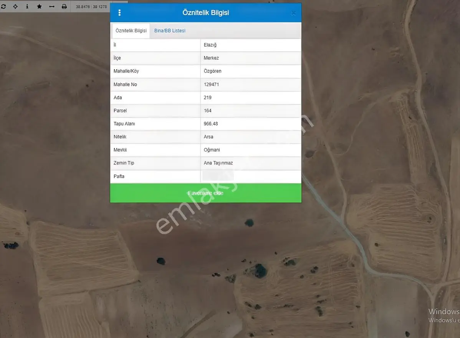The width and height of the screenshot is (460, 338).
Task: Click the Pafta row label
Action: [119, 176]
